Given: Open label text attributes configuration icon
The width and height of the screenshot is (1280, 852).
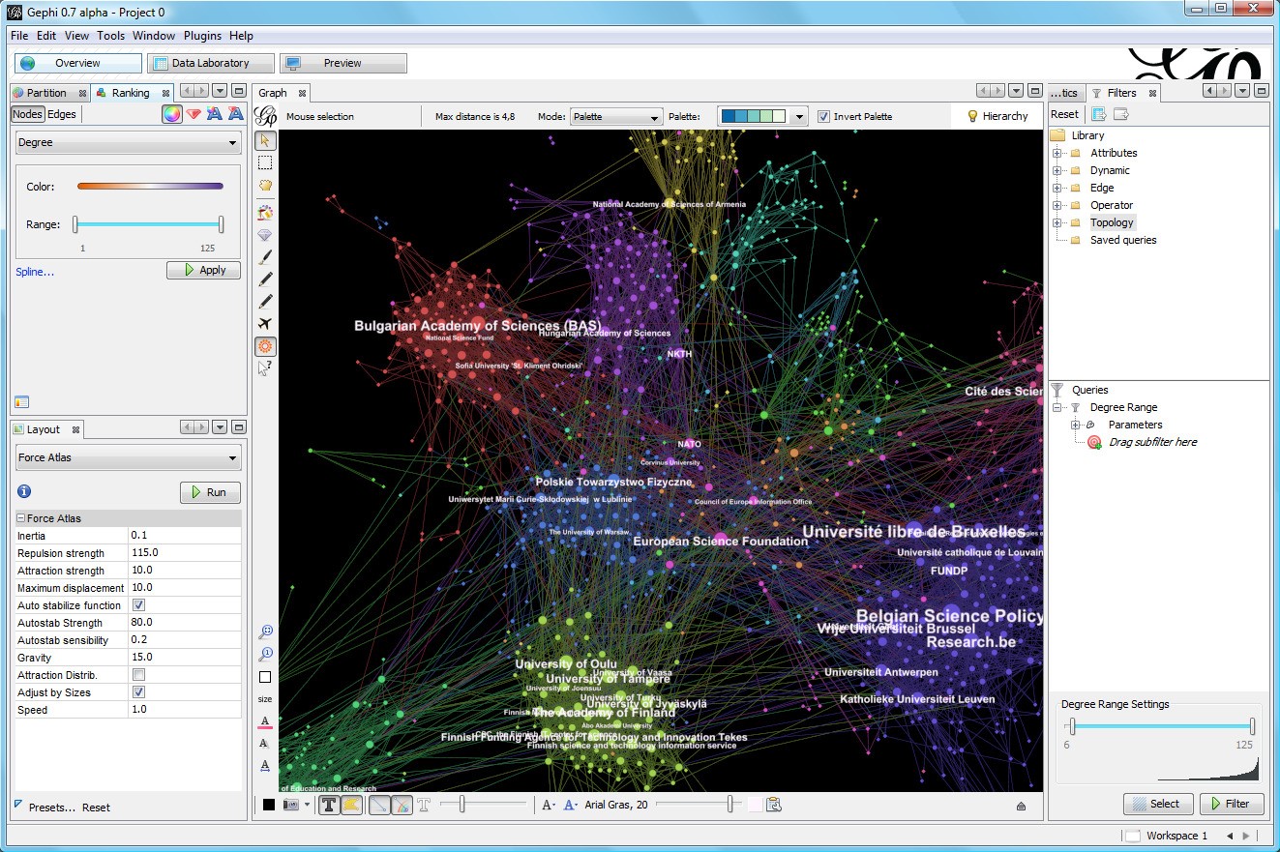Looking at the screenshot, I should coord(773,805).
